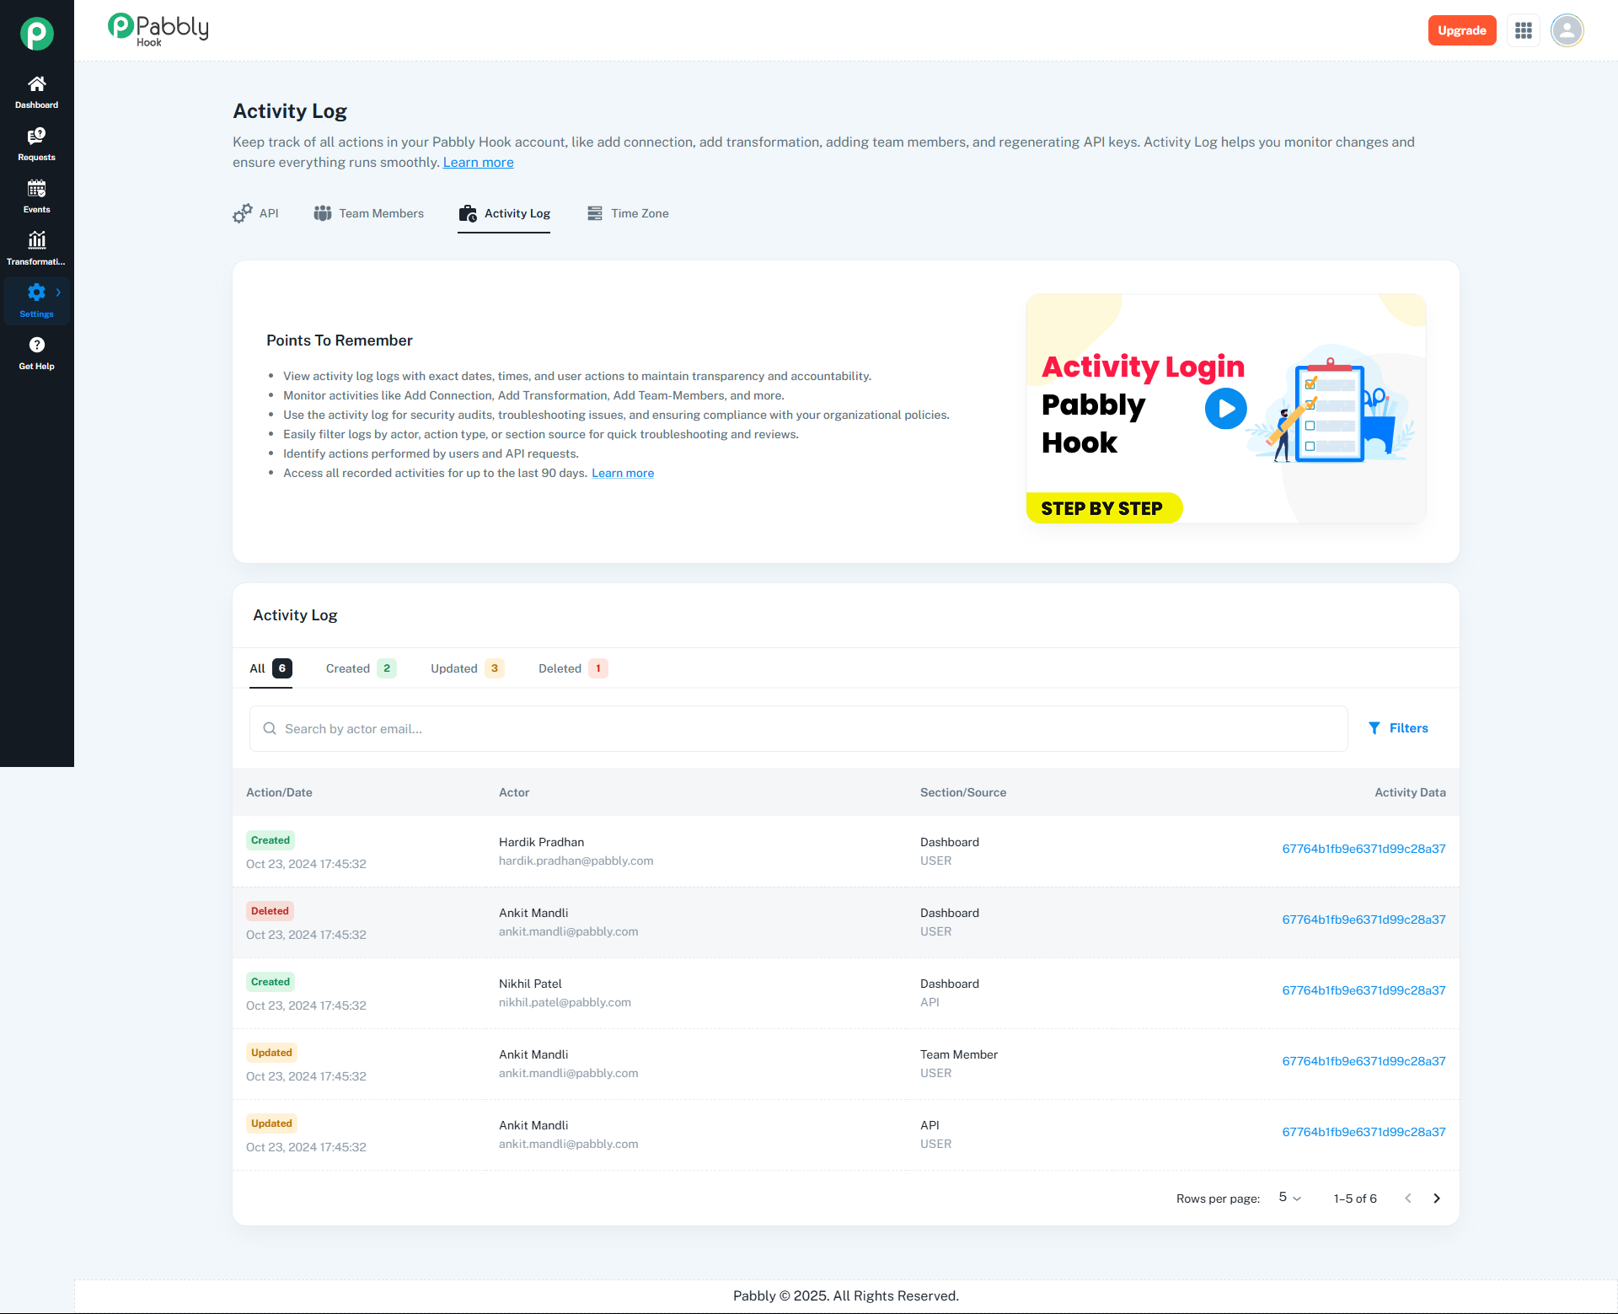Screen dimensions: 1618x1314
Task: Click the Activity Data column header
Action: coord(1410,792)
